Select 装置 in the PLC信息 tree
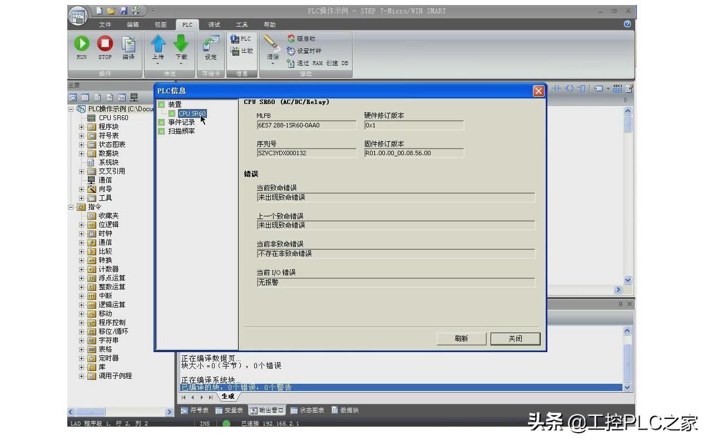This screenshot has width=712, height=445. (x=175, y=105)
